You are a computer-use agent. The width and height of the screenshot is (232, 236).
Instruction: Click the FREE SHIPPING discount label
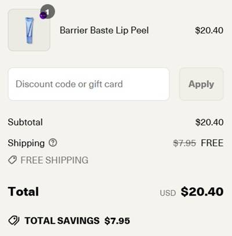click(x=55, y=160)
